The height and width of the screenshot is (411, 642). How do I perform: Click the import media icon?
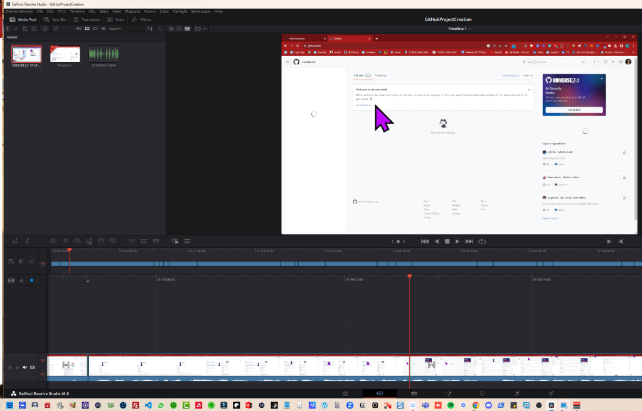(x=25, y=29)
